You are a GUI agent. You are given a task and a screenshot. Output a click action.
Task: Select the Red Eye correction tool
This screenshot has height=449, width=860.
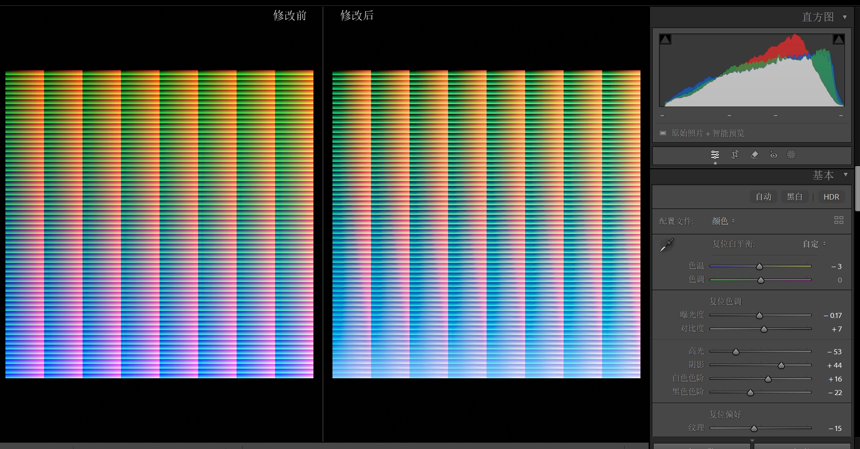coord(773,155)
